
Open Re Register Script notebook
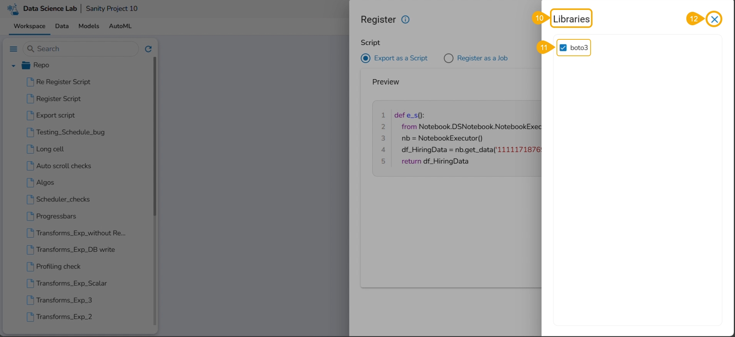(63, 82)
